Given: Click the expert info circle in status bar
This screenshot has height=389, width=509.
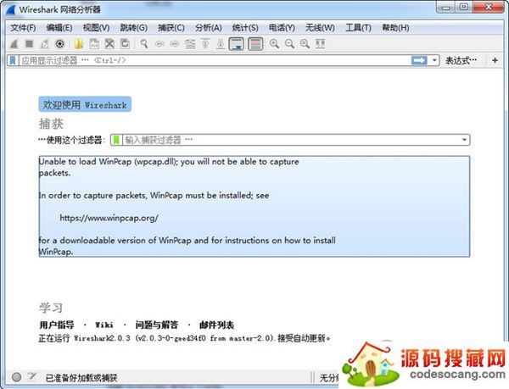Looking at the screenshot, I should click(x=17, y=377).
